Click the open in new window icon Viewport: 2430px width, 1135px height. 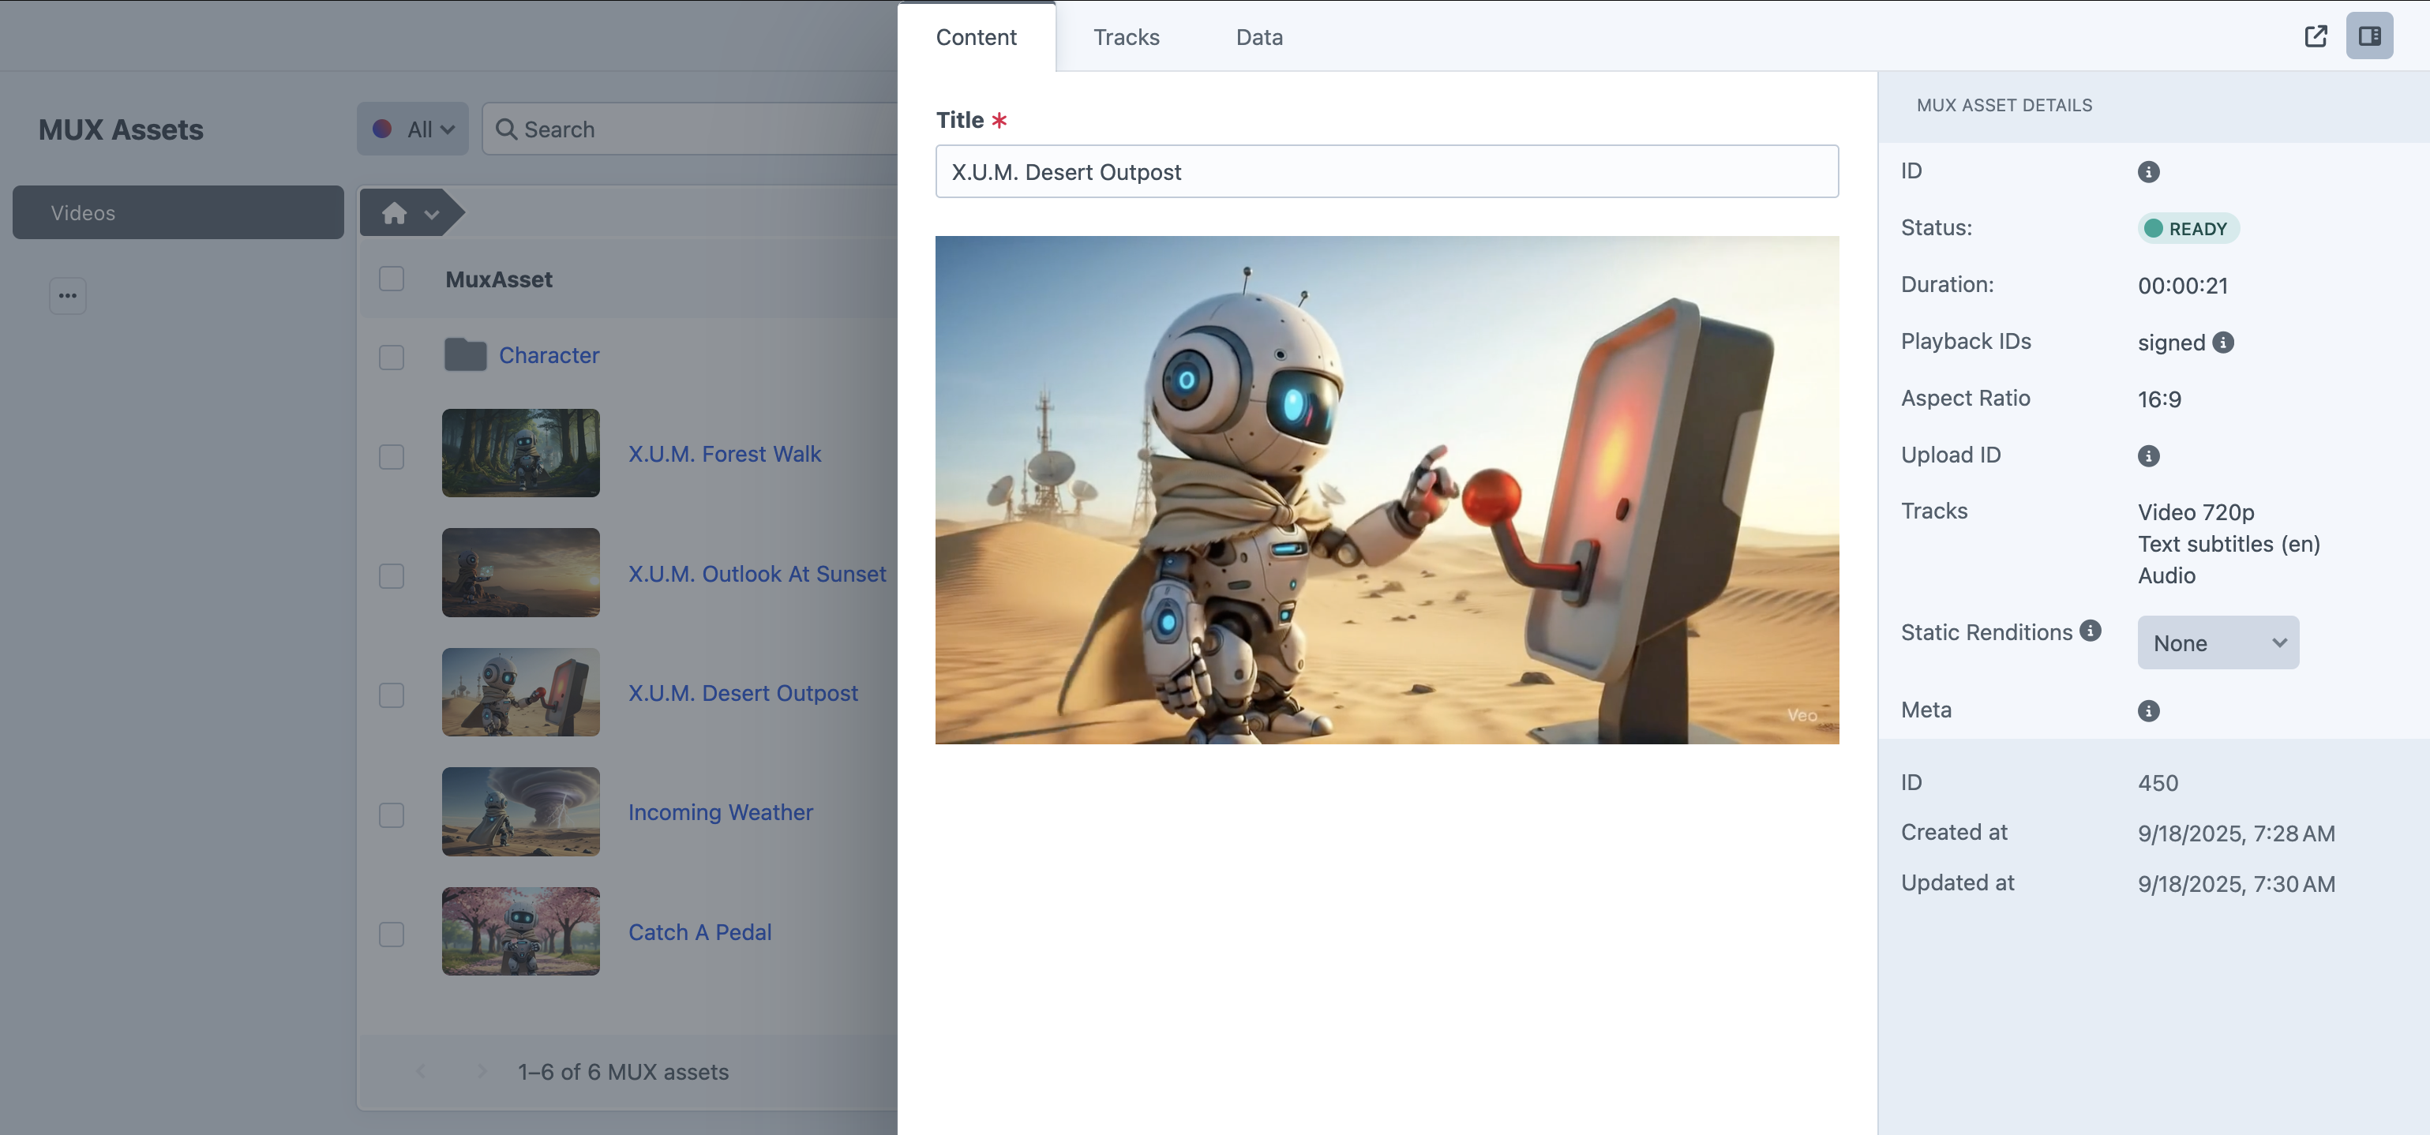coord(2315,36)
